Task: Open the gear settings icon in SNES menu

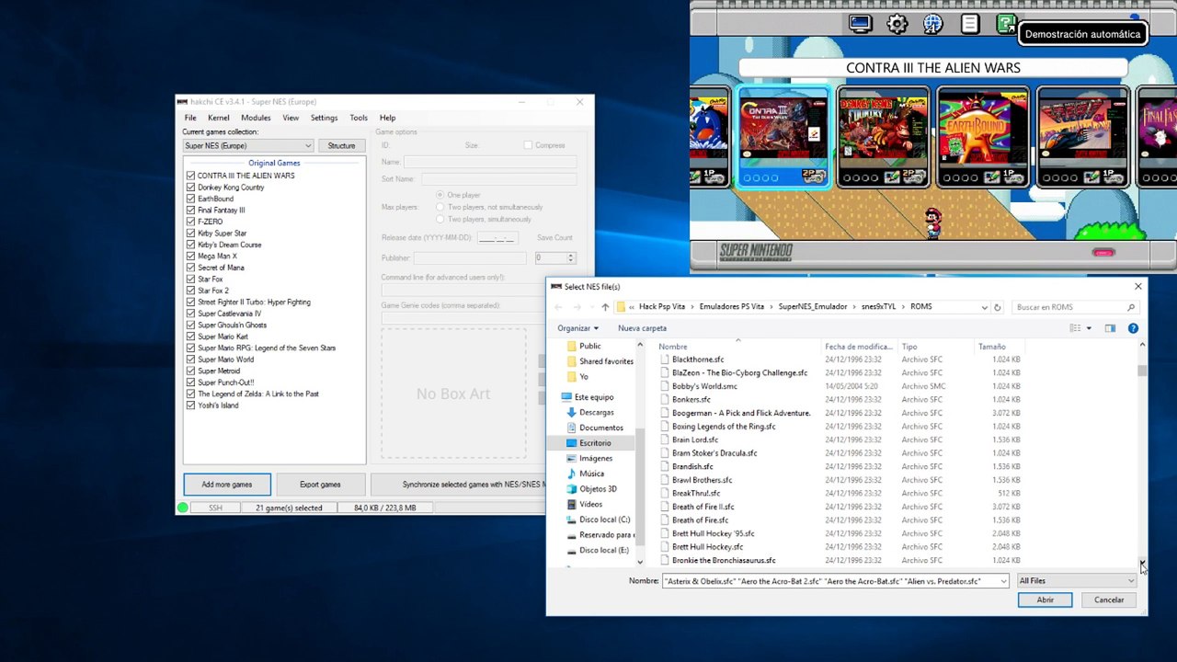Action: pos(897,25)
